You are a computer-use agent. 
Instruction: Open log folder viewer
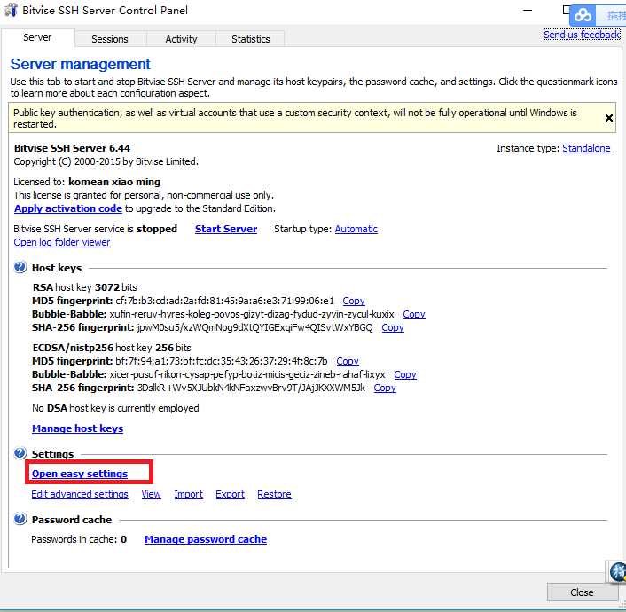tap(62, 242)
